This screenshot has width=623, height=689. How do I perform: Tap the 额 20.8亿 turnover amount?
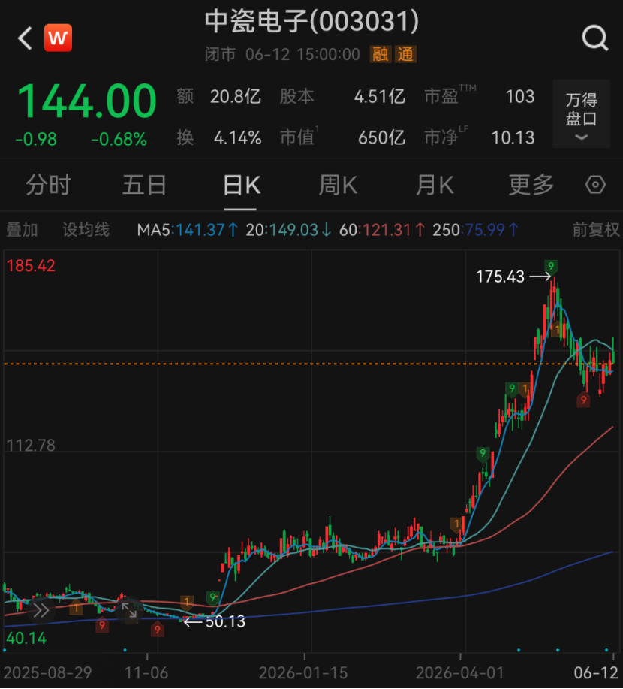(x=236, y=97)
